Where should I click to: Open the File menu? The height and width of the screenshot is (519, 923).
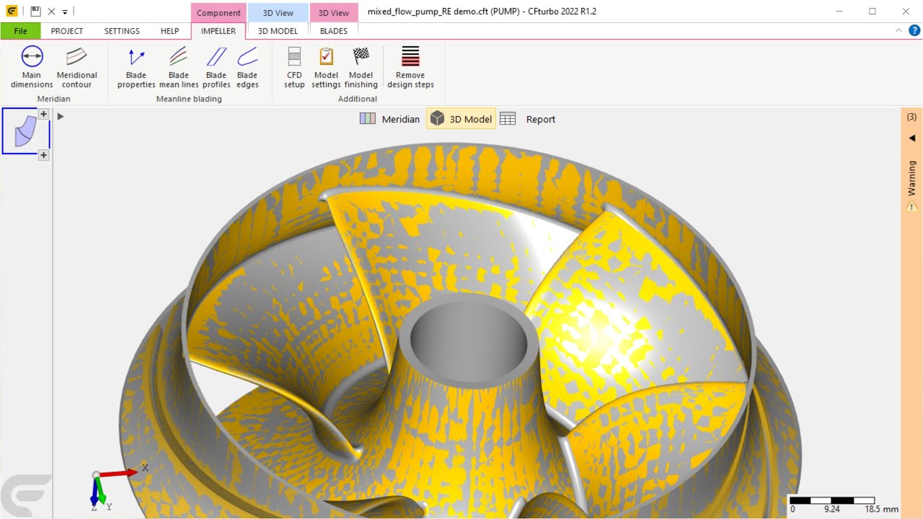point(20,31)
